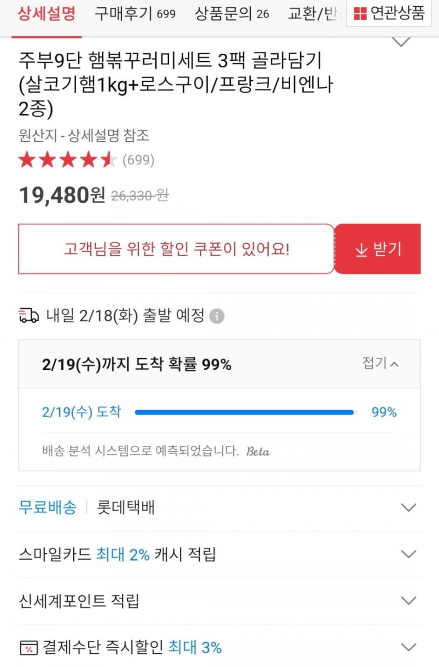Click the blue 99% arrival progress bar
The height and width of the screenshot is (667, 439).
(x=244, y=412)
